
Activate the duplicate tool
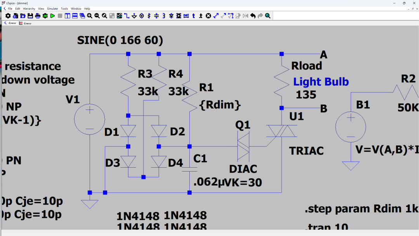[216, 16]
